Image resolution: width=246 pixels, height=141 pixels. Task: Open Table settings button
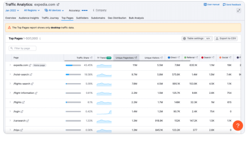pos(197,38)
